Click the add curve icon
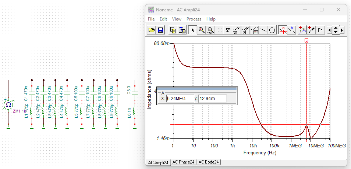Screen dimensions: 351x169 302,30
